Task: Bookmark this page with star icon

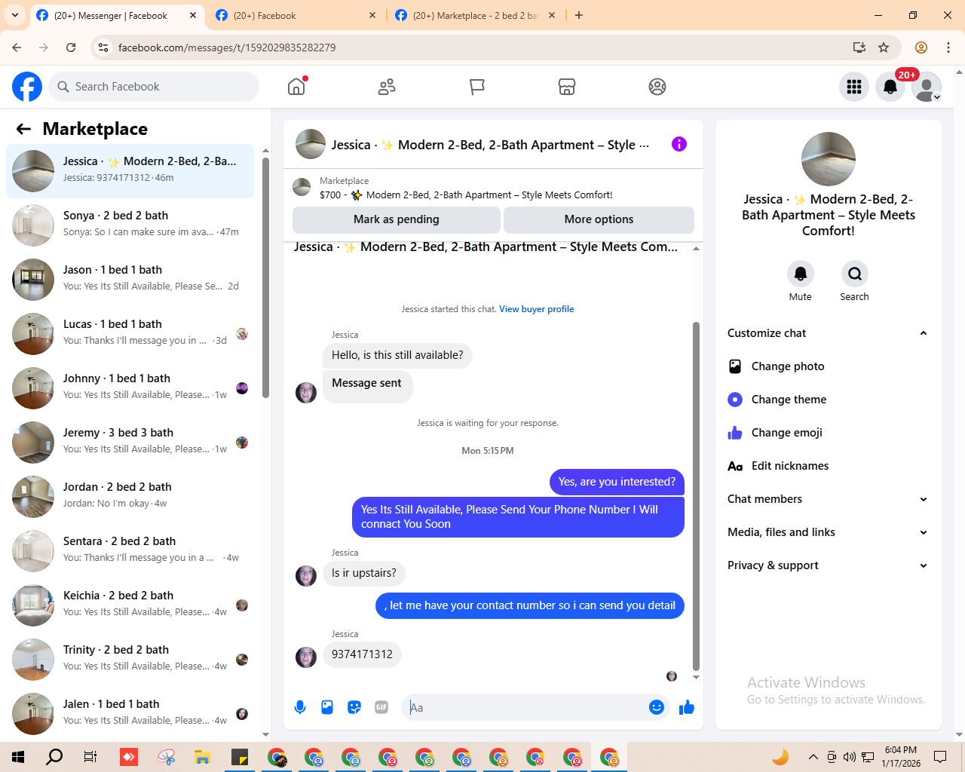Action: 884,47
